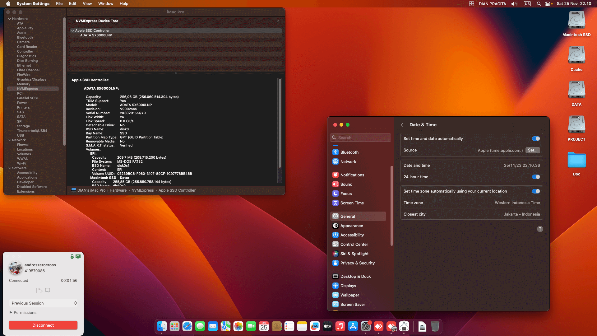Click the green monitor icon in the AnyDesk panel
The image size is (597, 336).
pyautogui.click(x=78, y=257)
